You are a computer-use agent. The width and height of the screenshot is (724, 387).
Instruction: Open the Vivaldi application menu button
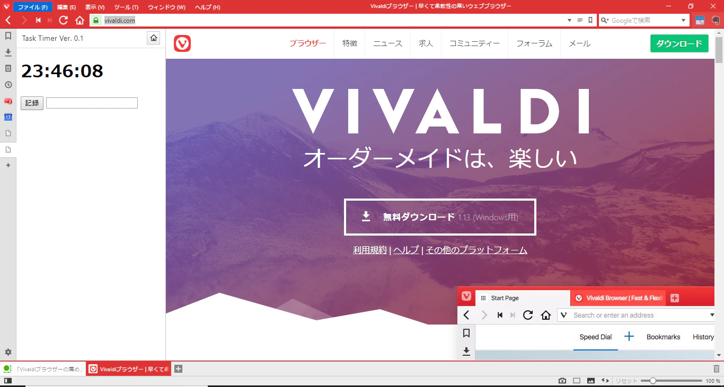pos(6,7)
